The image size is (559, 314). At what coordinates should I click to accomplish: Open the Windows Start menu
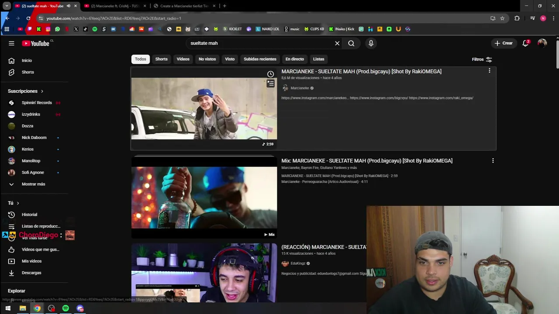coord(8,308)
